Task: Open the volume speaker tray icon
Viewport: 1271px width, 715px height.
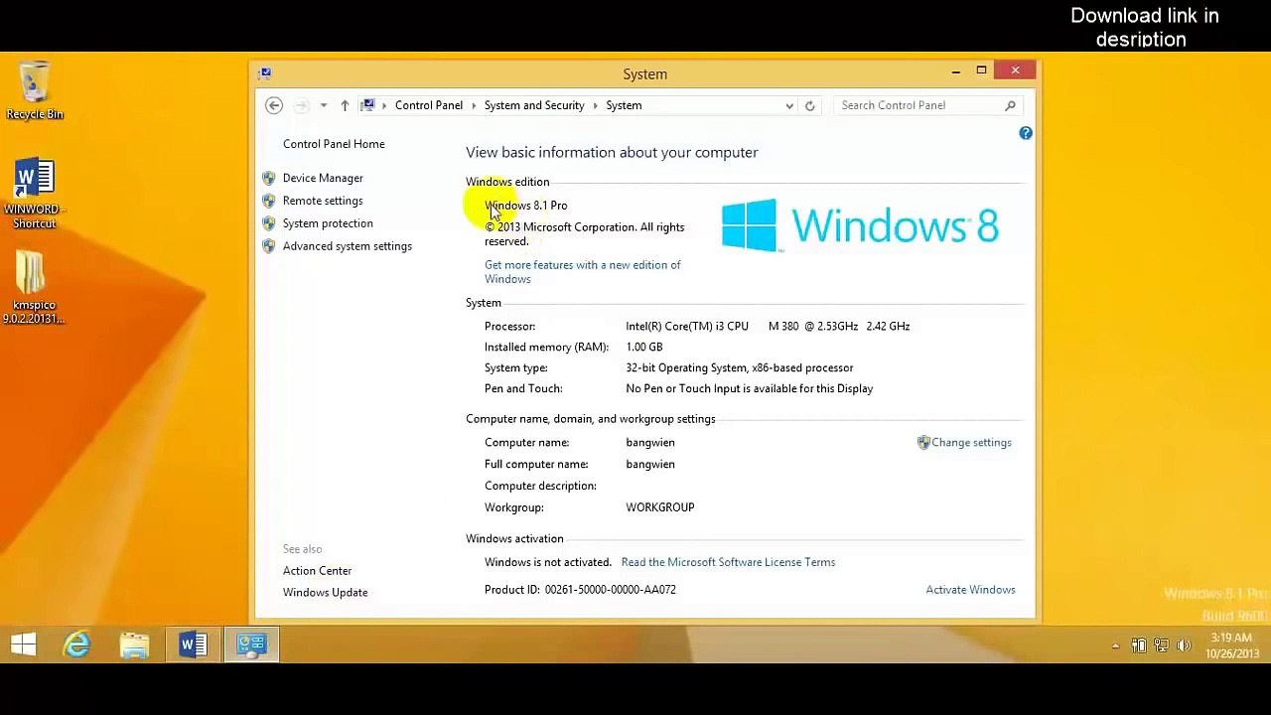Action: coord(1183,646)
